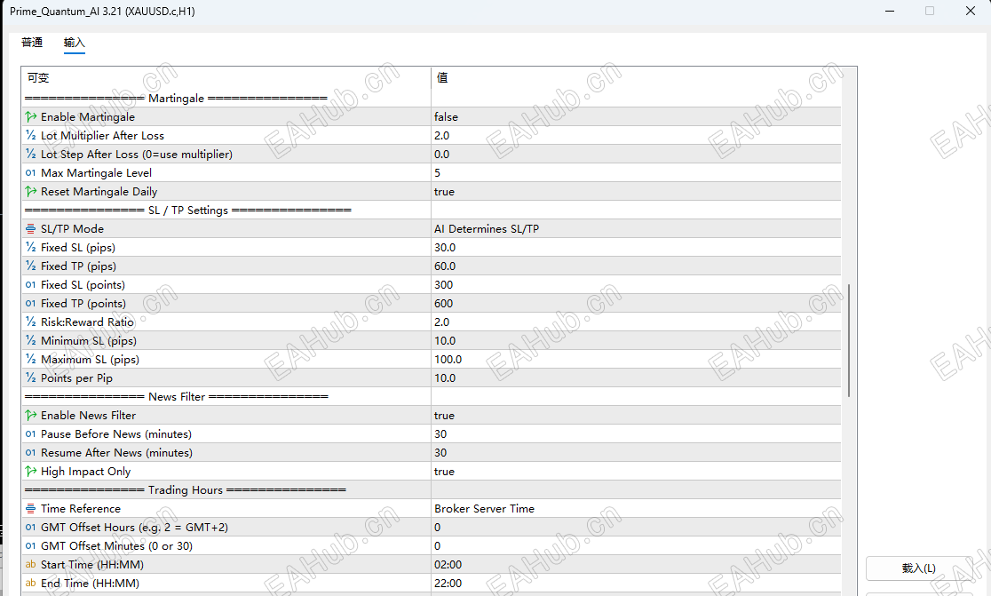Select the SL / TP Settings separator row
Image resolution: width=991 pixels, height=596 pixels.
pos(431,210)
